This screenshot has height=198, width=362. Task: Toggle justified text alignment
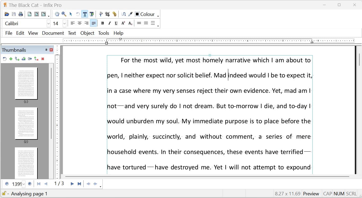click(93, 23)
